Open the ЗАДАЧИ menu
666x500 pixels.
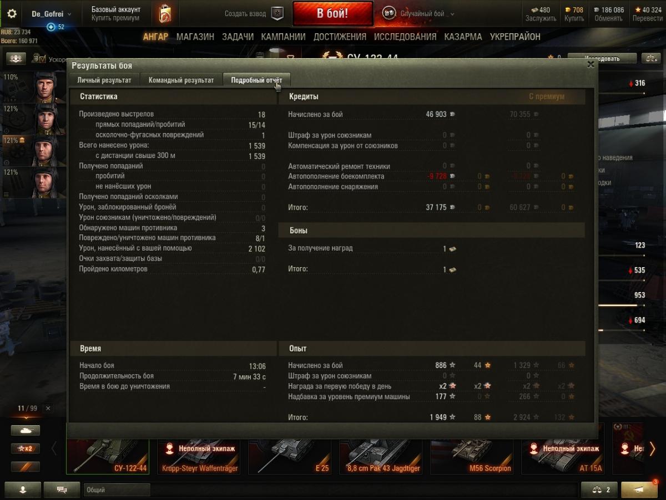238,37
